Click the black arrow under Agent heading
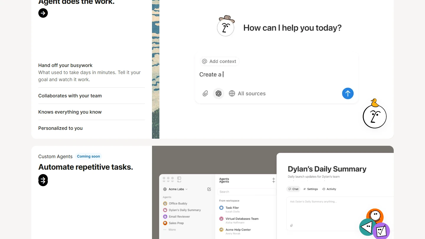Screen dimensions: 425x239 tap(43, 13)
